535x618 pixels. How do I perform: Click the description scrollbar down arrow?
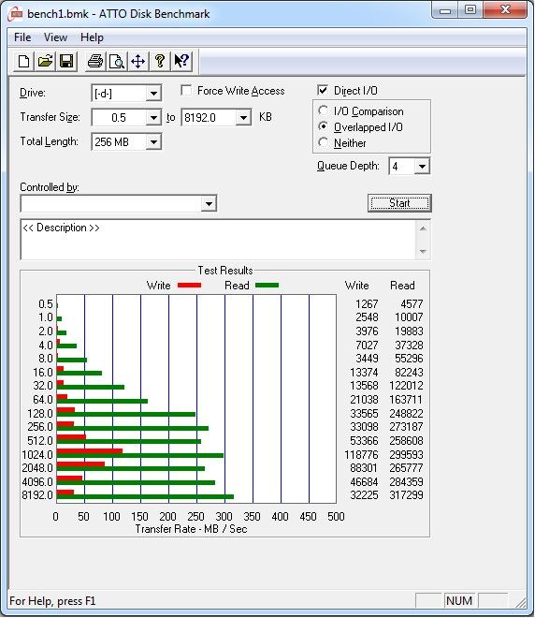(x=423, y=252)
